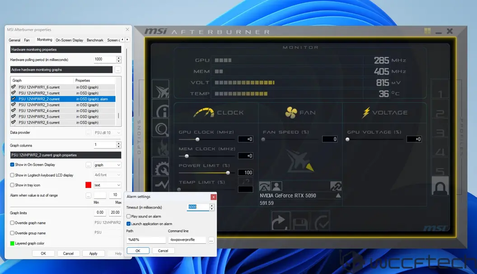Open the 4x6 font dropdown
This screenshot has width=477, height=274.
tap(108, 175)
